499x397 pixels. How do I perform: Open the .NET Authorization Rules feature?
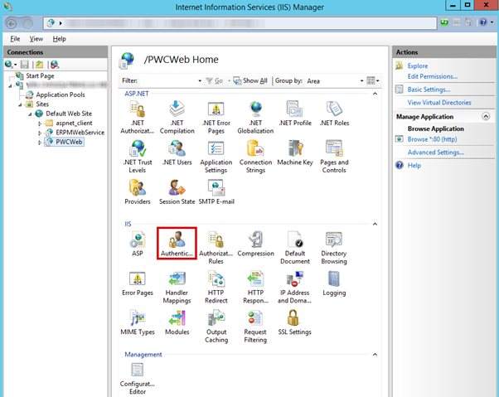tap(137, 118)
